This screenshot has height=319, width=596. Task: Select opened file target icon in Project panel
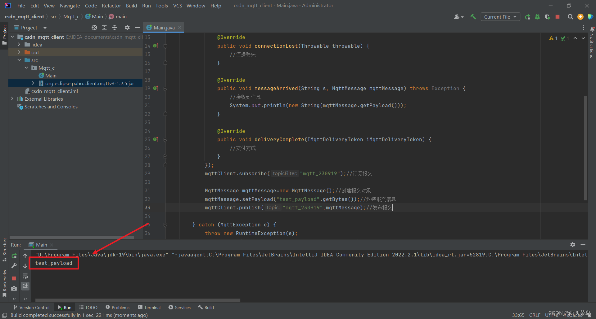94,28
